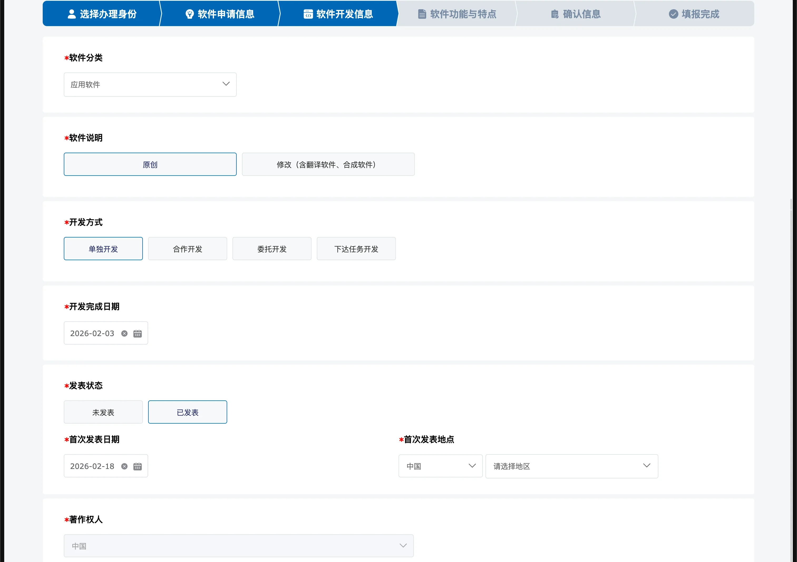Viewport: 797px width, 562px height.
Task: Click calendar icon for 首次发表日期
Action: point(138,467)
